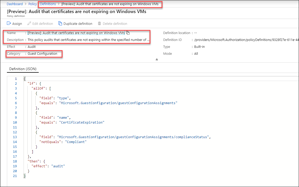This screenshot has height=187, width=299.
Task: Click the "type" value on line 5
Action: 63,98
